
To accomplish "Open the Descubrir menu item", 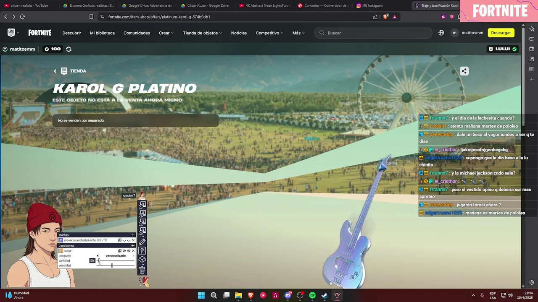I will click(x=72, y=33).
